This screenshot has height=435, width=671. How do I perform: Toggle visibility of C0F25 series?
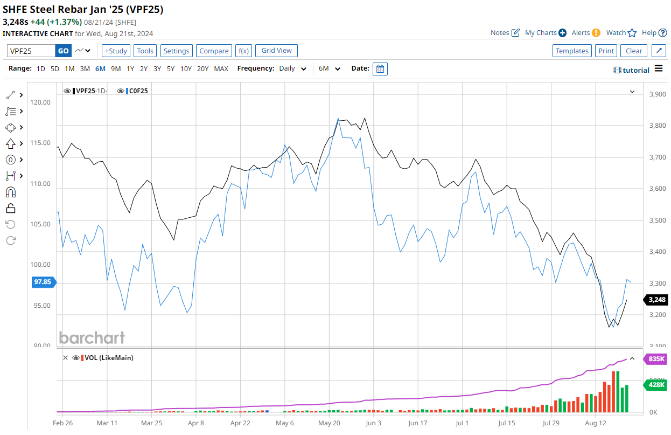tap(121, 91)
